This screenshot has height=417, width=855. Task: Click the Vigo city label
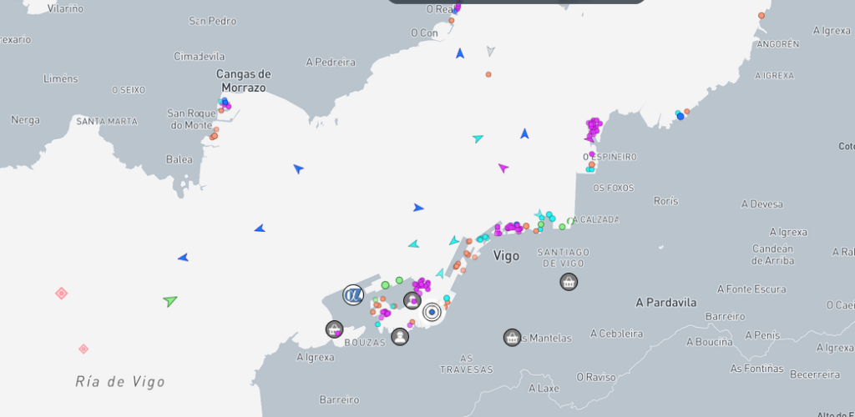point(506,255)
